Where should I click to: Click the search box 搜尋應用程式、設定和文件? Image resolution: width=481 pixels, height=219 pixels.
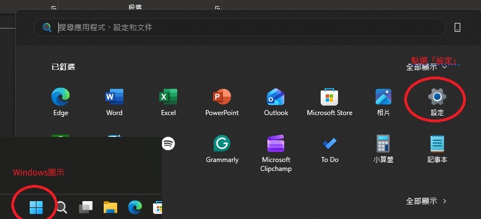point(239,27)
